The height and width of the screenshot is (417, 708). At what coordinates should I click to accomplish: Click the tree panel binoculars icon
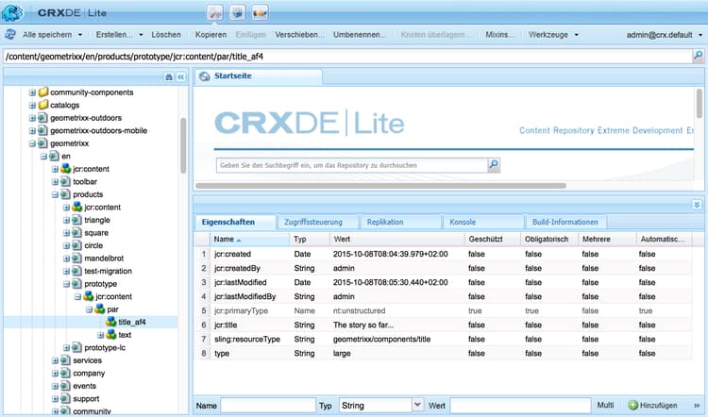click(168, 77)
